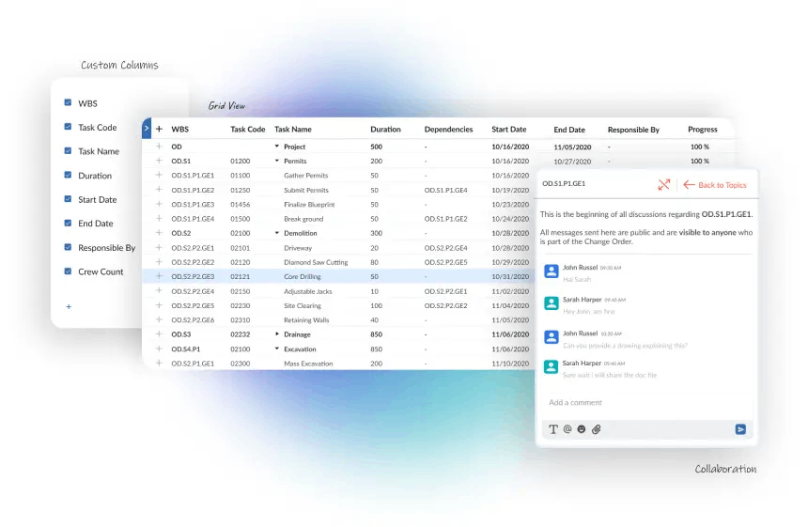The image size is (808, 527).
Task: Click plus icon on OD.S3 row
Action: point(159,334)
